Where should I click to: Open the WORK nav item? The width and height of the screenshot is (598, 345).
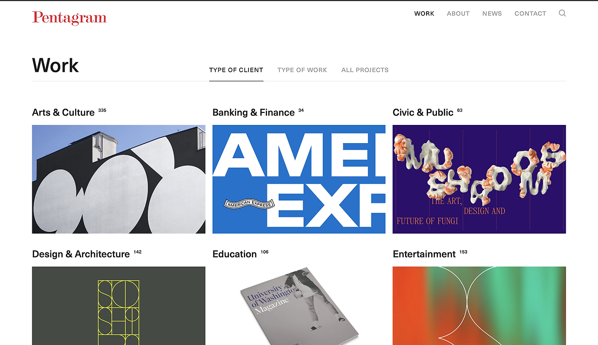point(424,14)
